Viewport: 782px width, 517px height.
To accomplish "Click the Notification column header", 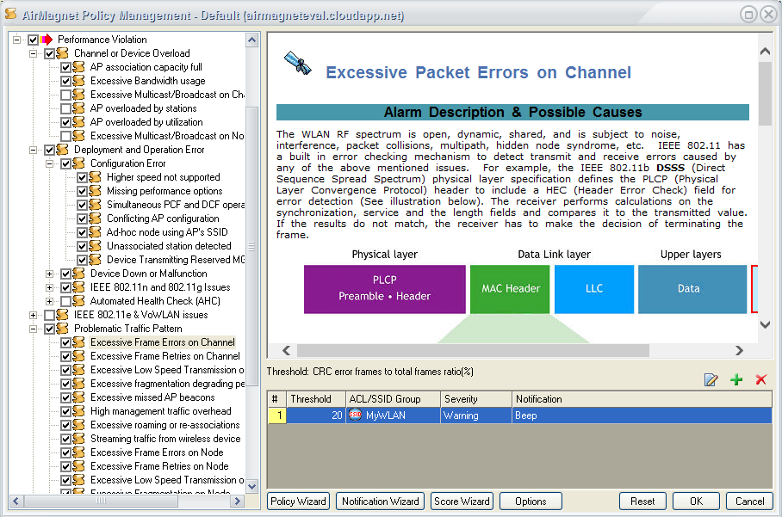I will (642, 399).
